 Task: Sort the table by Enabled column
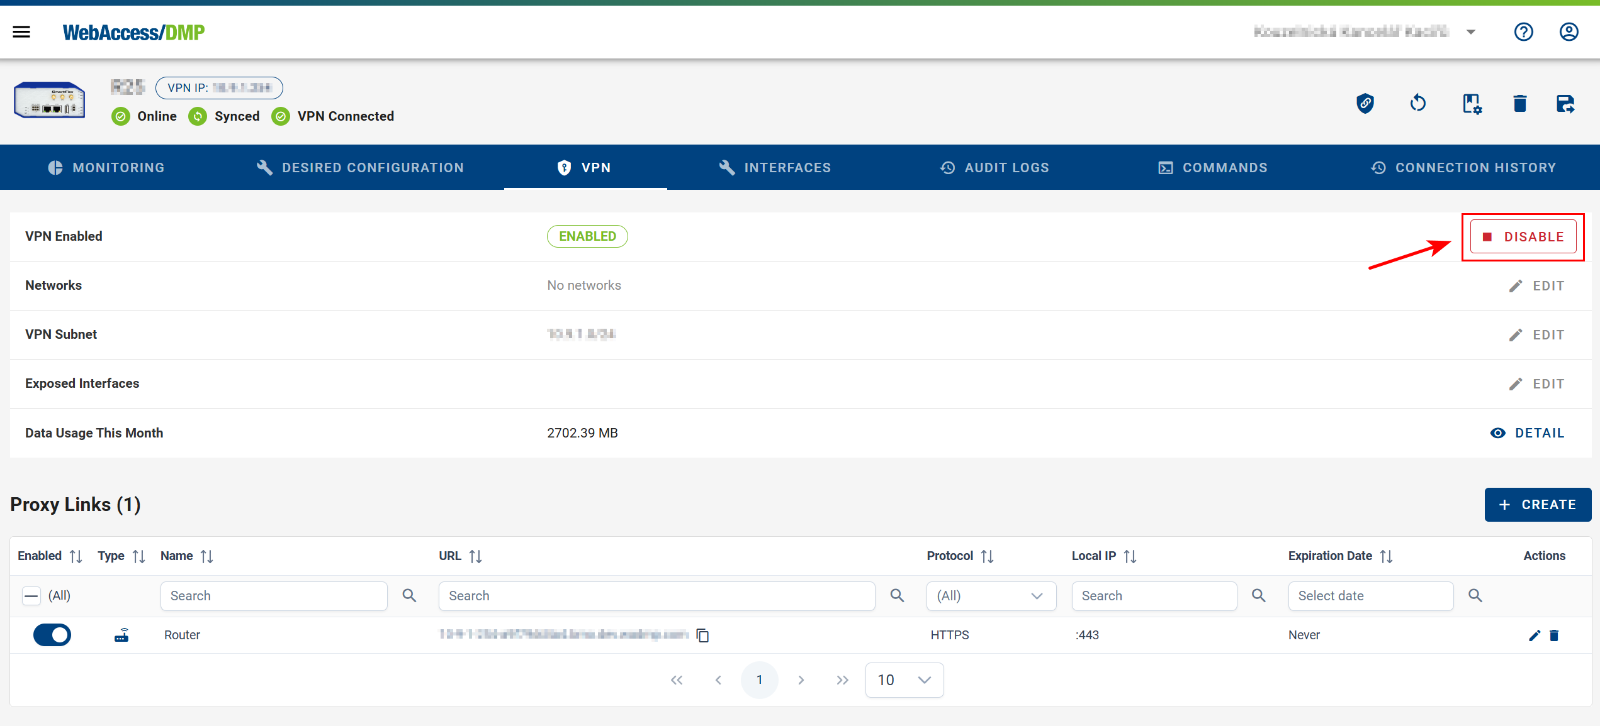[76, 556]
